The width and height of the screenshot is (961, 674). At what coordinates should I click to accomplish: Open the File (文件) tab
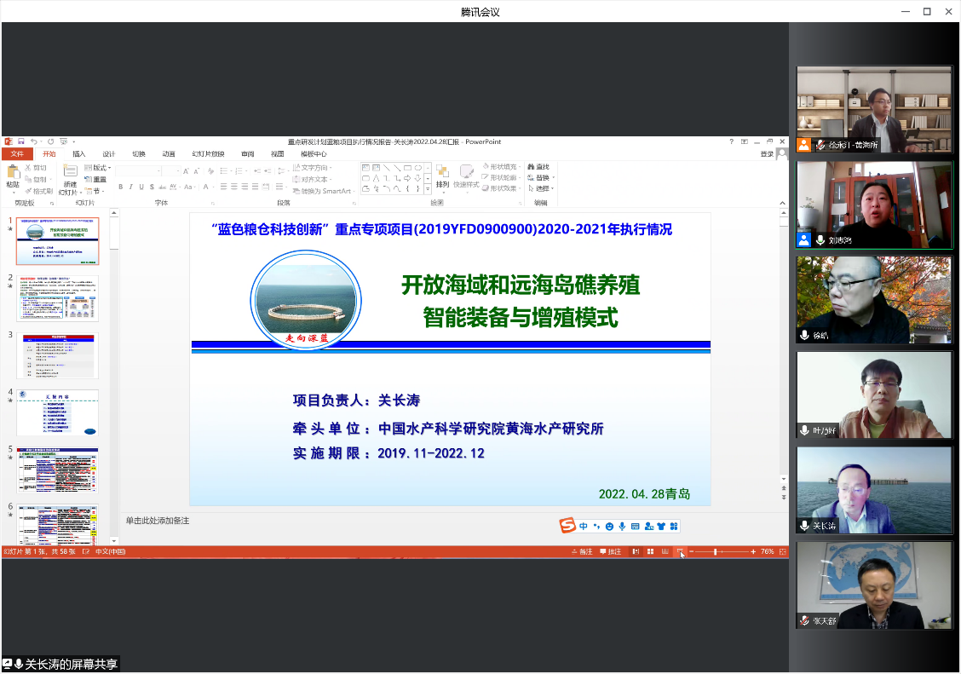pos(17,154)
